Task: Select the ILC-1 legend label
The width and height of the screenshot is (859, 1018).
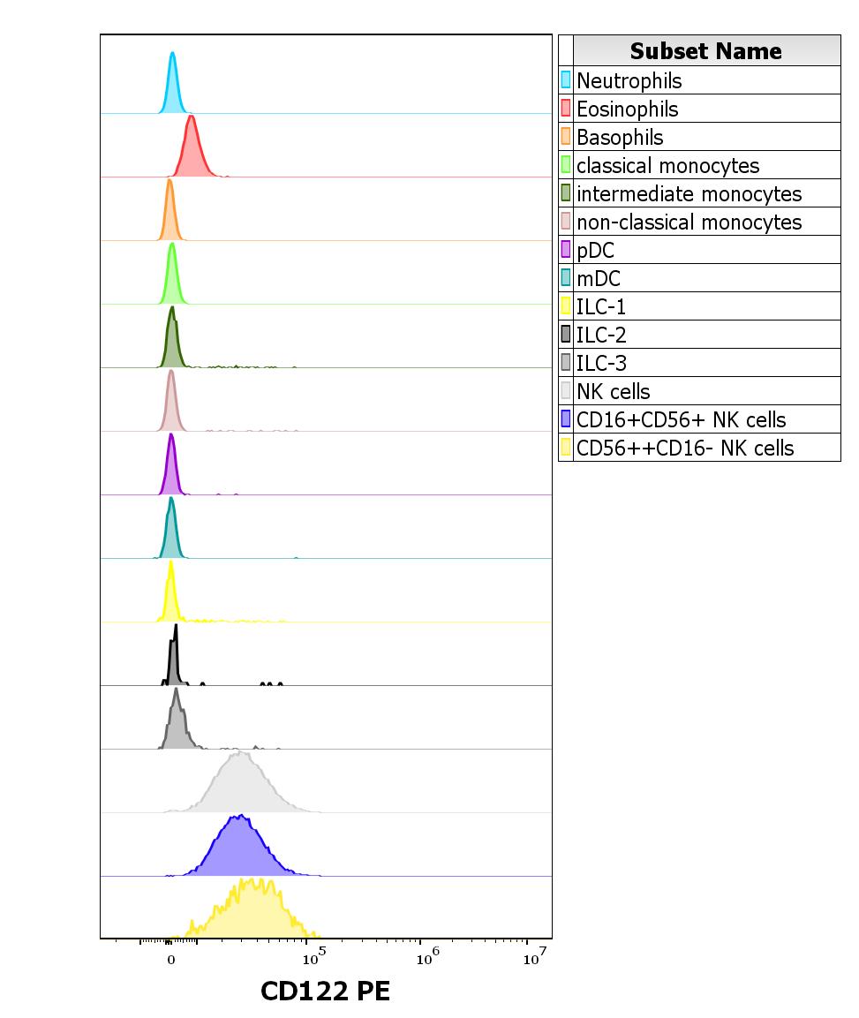Action: [601, 306]
